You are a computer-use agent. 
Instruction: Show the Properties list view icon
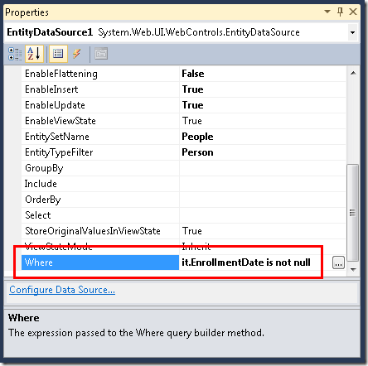[x=58, y=54]
